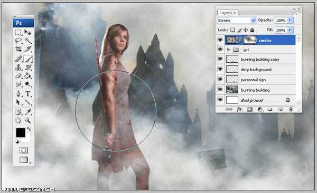Select the Zoom tool
Image resolution: width=317 pixels, height=193 pixels.
[x=28, y=120]
